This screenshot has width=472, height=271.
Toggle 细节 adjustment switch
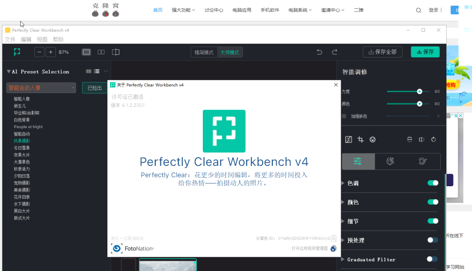433,221
